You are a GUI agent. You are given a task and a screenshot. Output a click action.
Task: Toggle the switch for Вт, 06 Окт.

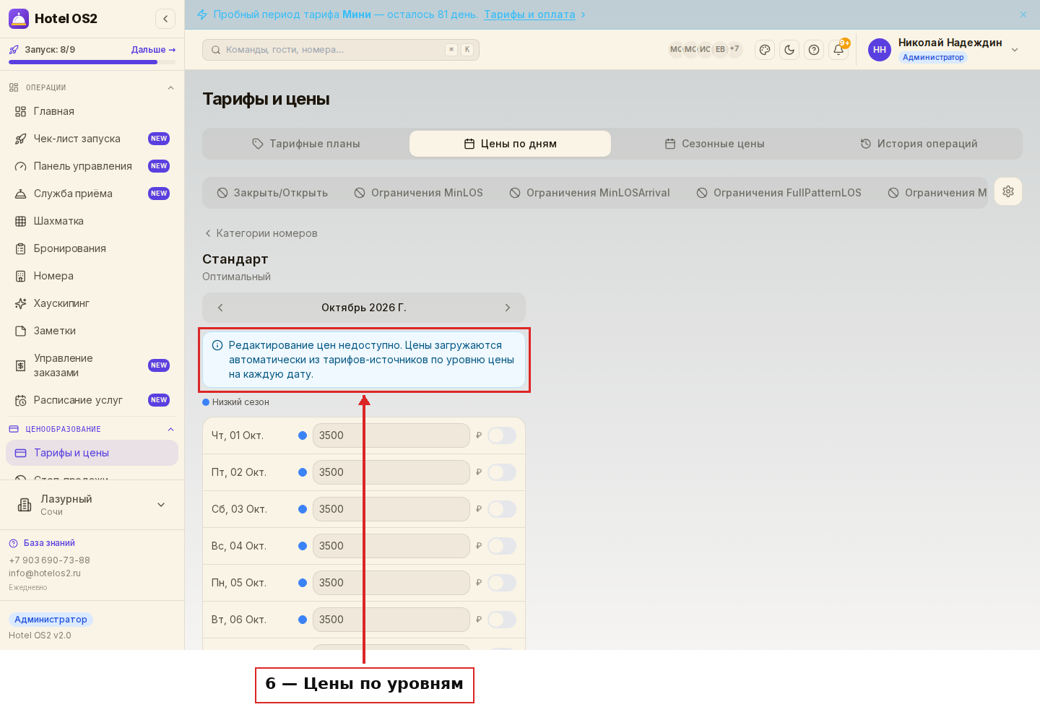click(502, 620)
